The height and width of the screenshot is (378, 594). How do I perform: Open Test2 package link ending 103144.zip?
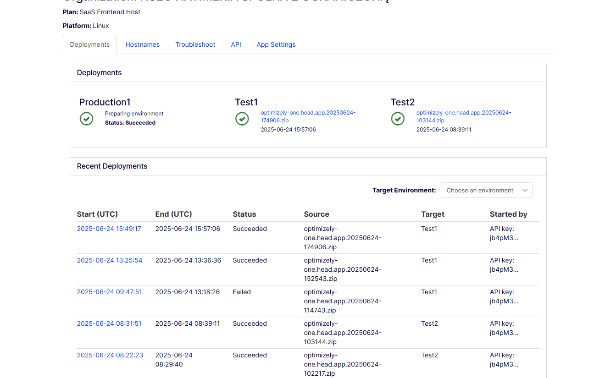pyautogui.click(x=463, y=116)
